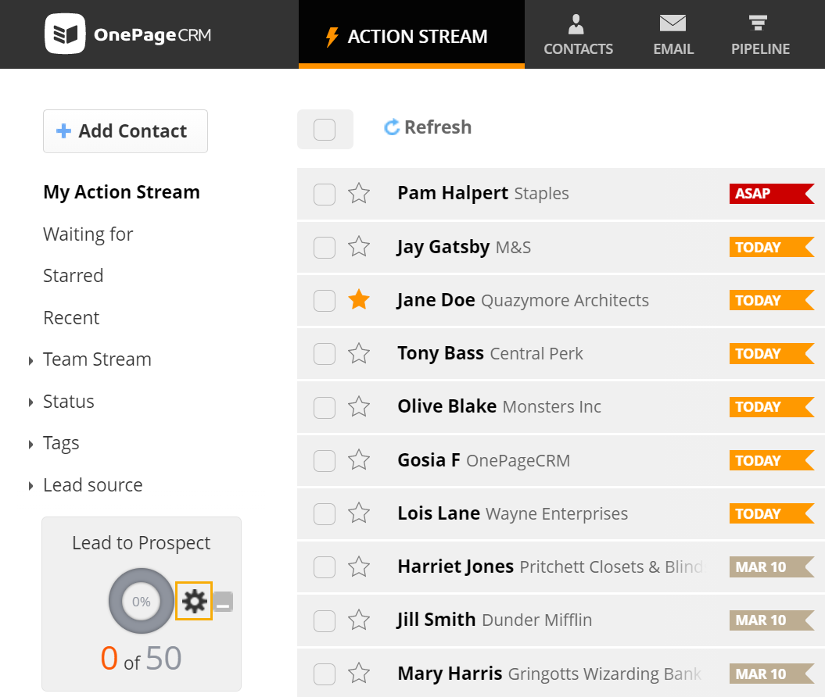Image resolution: width=825 pixels, height=697 pixels.
Task: Click the OnePageCRM logo icon
Action: [65, 34]
